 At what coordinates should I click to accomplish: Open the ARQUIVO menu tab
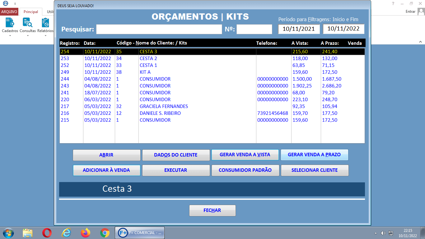[x=9, y=12]
